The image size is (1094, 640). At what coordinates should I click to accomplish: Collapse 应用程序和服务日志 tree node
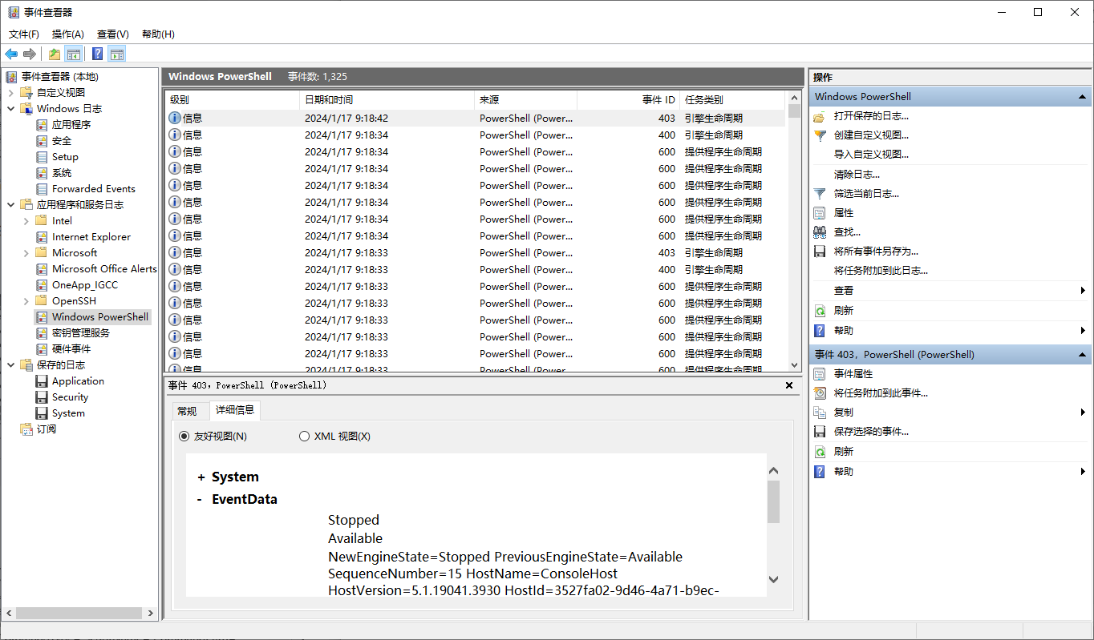10,204
